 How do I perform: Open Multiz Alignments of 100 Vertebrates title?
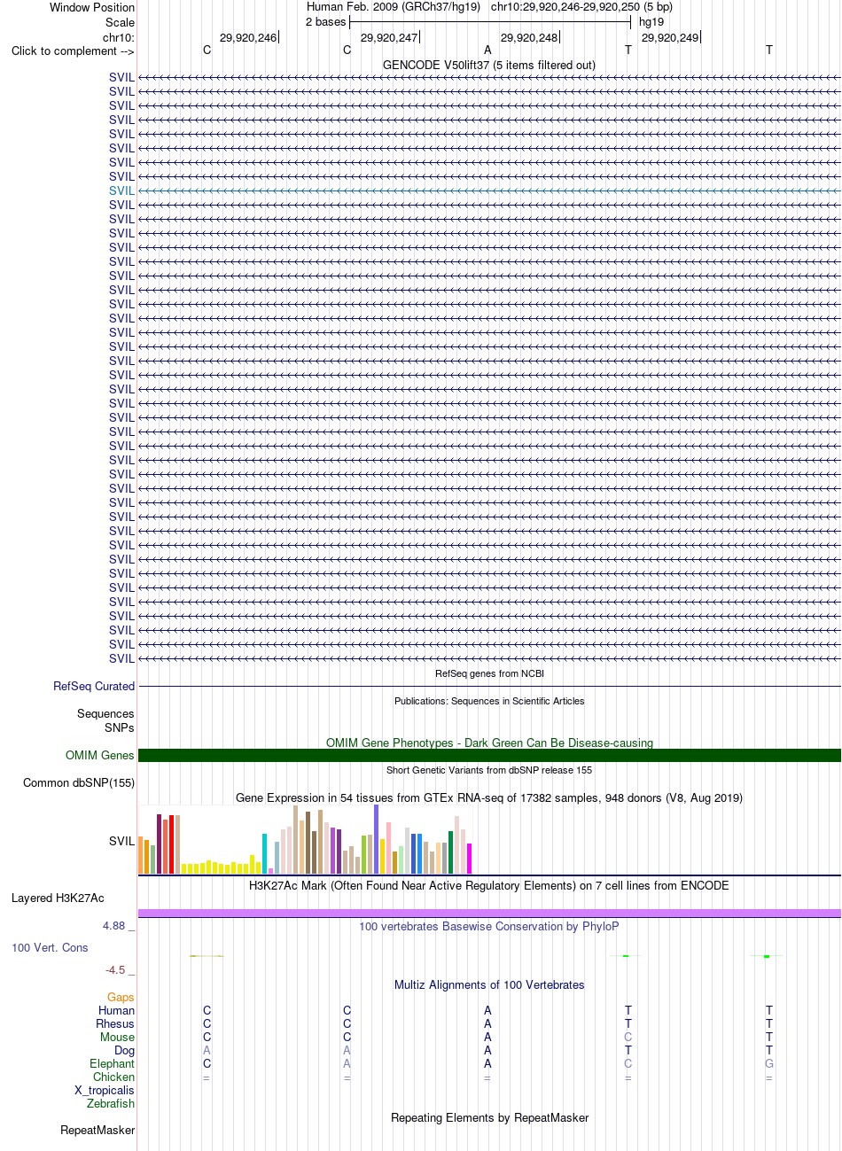(x=489, y=985)
